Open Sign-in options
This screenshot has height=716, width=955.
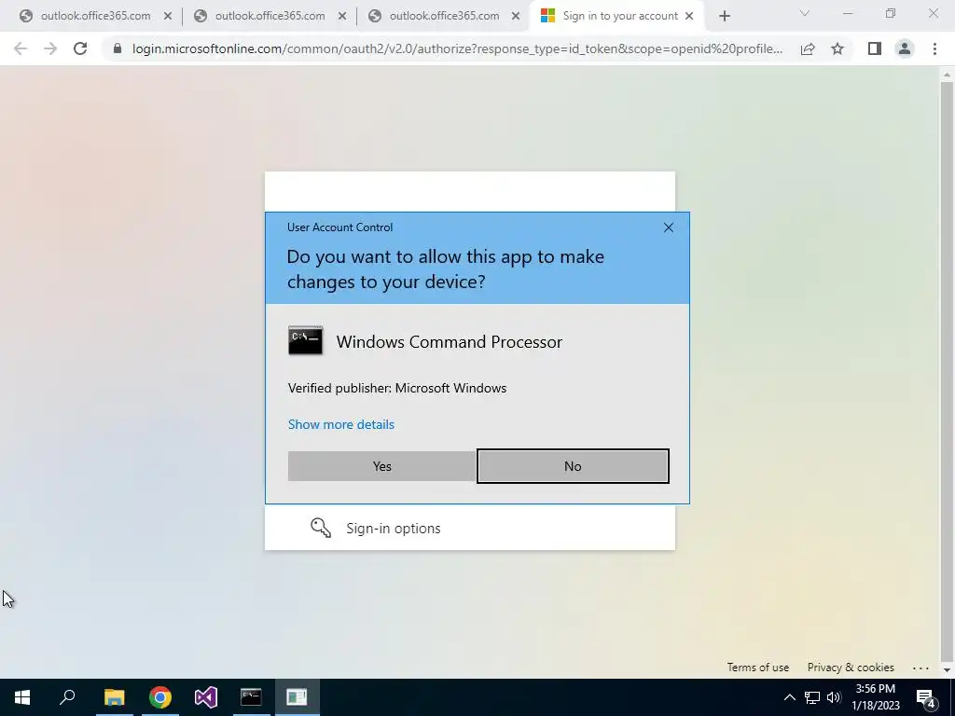[x=393, y=528]
